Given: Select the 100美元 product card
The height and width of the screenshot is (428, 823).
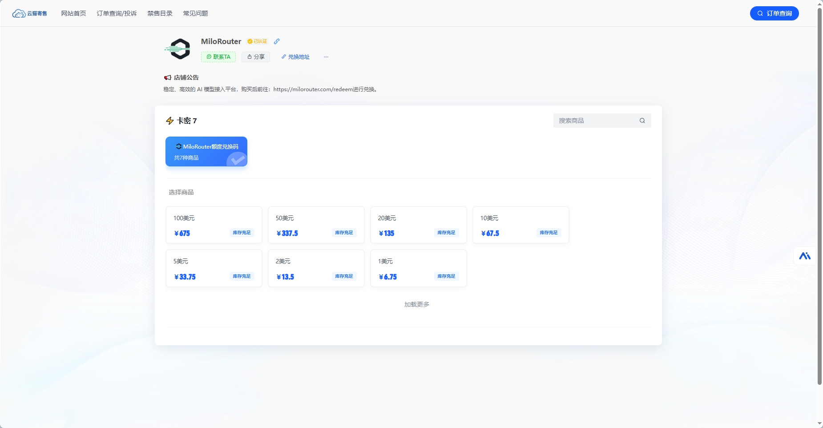Looking at the screenshot, I should [214, 225].
